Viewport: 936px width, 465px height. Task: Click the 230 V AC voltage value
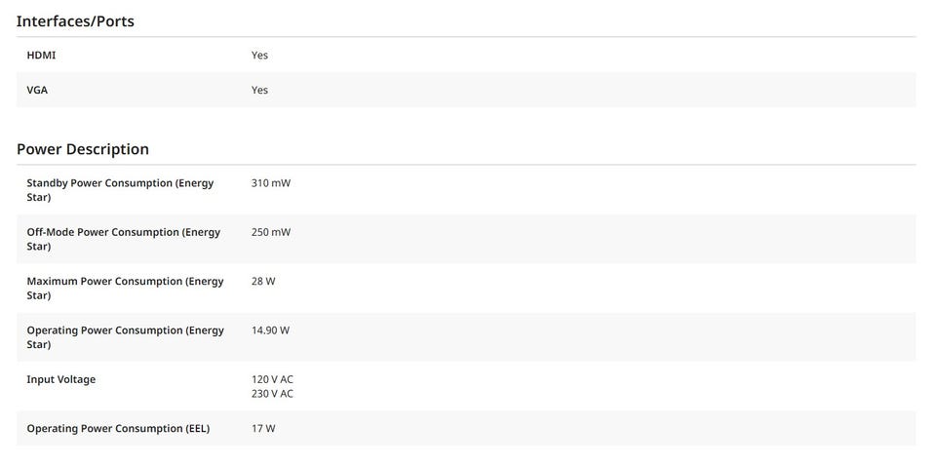tap(272, 394)
